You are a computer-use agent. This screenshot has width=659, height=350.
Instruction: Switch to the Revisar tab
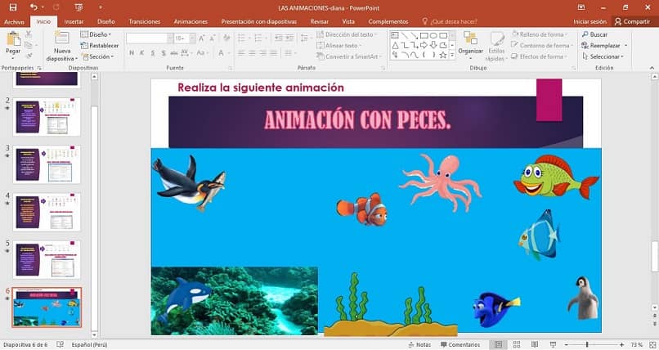coord(320,21)
